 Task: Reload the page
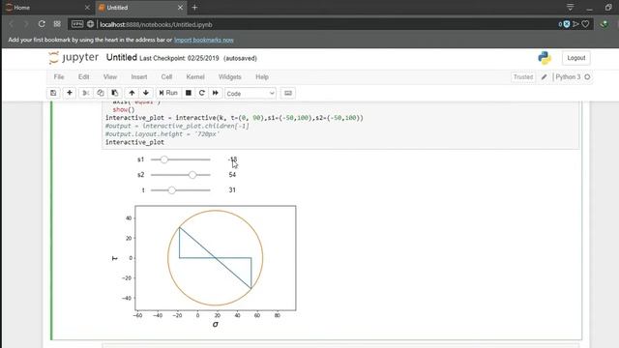42,24
